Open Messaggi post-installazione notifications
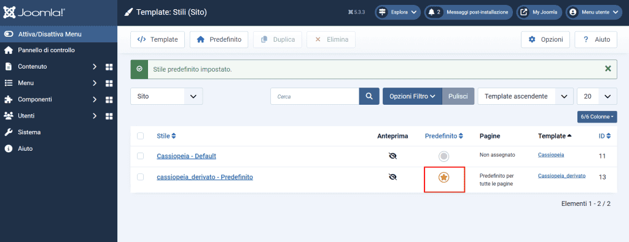The image size is (629, 242). [469, 12]
